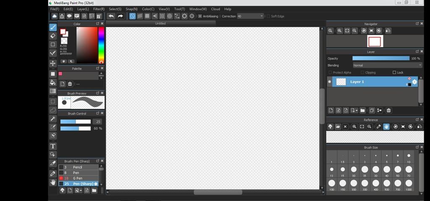430x201 pixels.
Task: Add a layer folder in Layer panel
Action: coord(362,111)
